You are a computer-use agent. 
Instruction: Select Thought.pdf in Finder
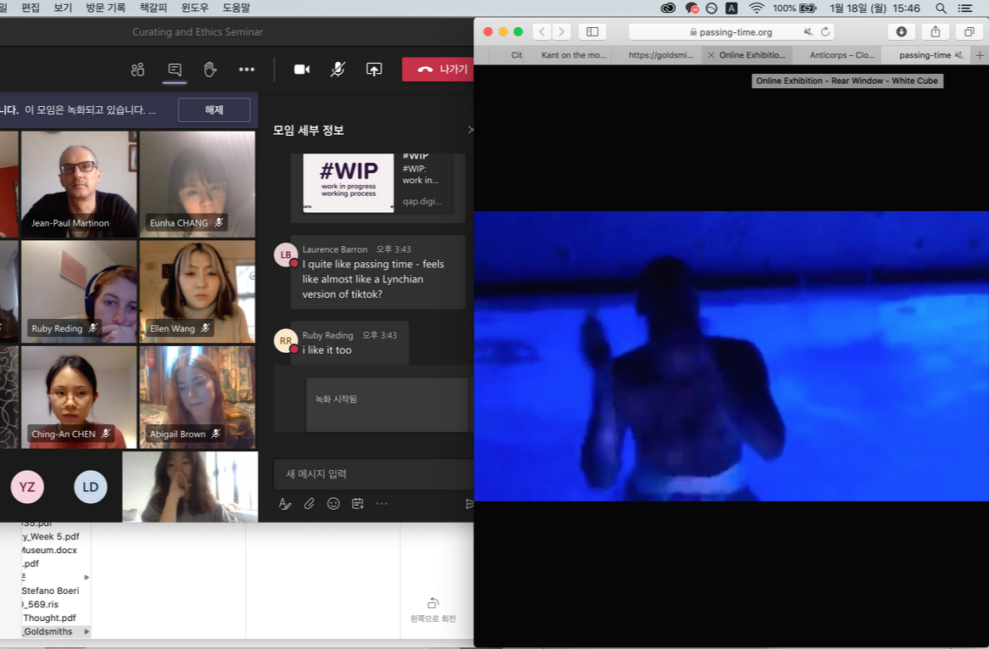[x=49, y=618]
